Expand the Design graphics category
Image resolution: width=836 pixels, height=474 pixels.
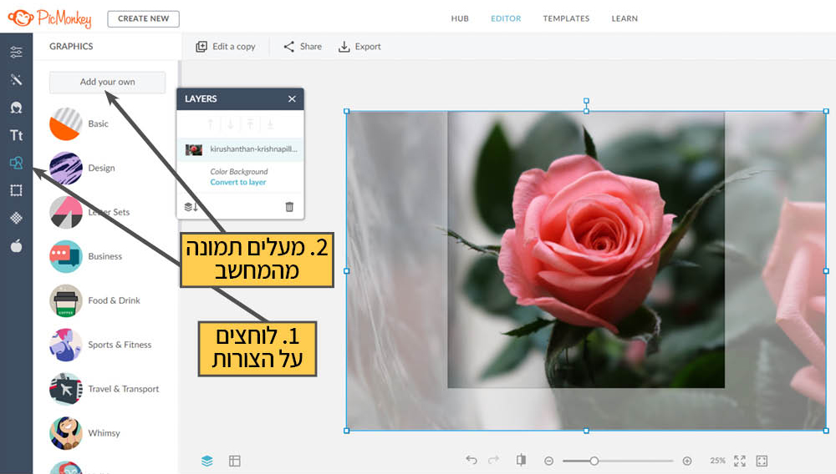pyautogui.click(x=101, y=168)
